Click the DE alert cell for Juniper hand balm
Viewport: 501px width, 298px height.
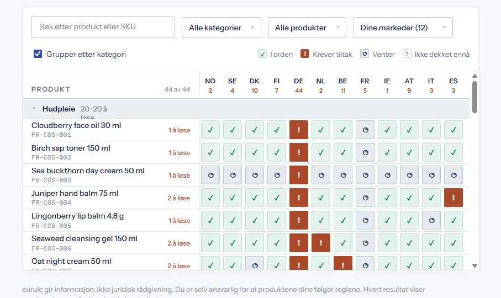pyautogui.click(x=299, y=198)
